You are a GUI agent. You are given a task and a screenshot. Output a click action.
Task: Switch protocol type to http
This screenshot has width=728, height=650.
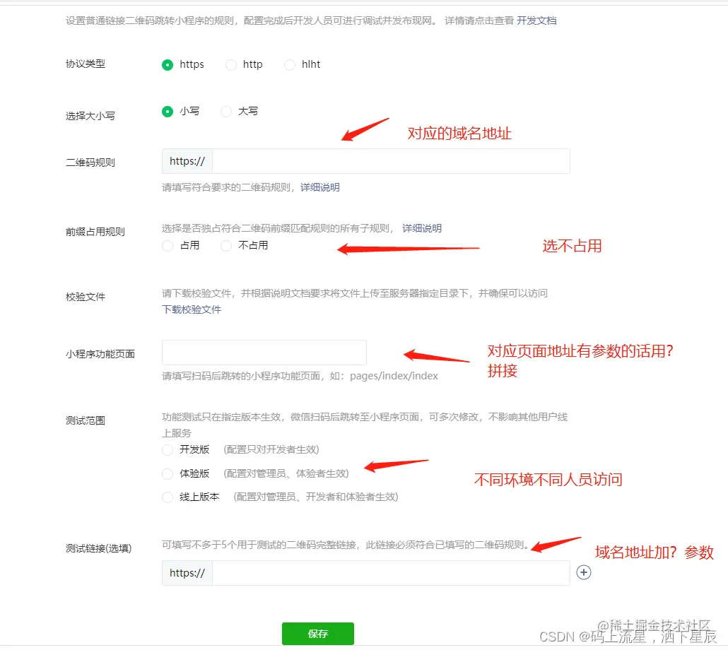point(230,64)
